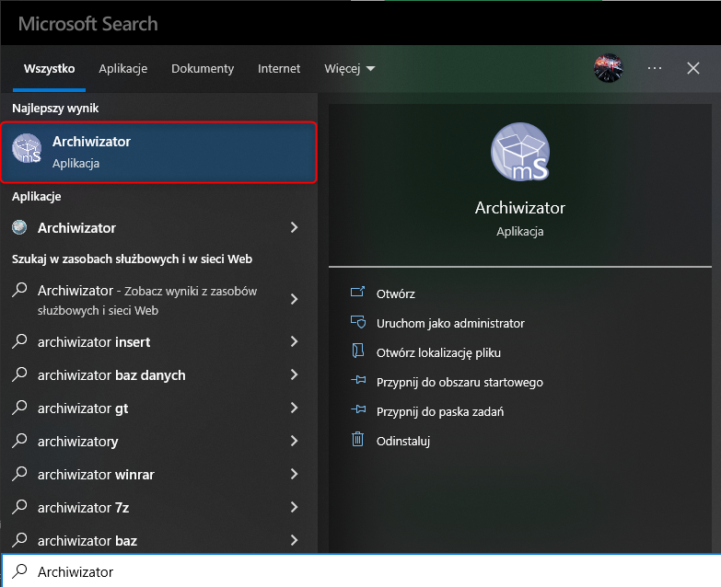Switch to the Aplikacje tab
Image resolution: width=721 pixels, height=587 pixels.
coord(122,68)
